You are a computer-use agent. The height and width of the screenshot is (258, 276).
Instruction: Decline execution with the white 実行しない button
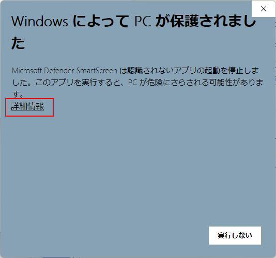click(235, 235)
